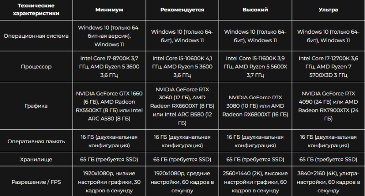
Task: Click the GeForce RTX 4090 graphics cell
Action: click(x=328, y=106)
